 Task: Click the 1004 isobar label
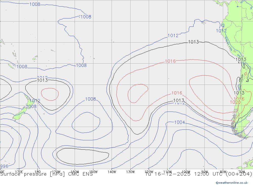click(180, 122)
